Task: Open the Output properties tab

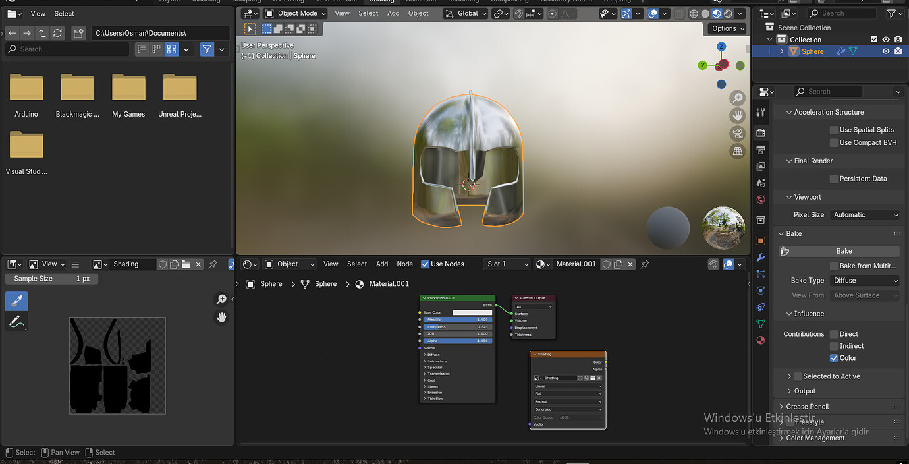Action: click(761, 150)
